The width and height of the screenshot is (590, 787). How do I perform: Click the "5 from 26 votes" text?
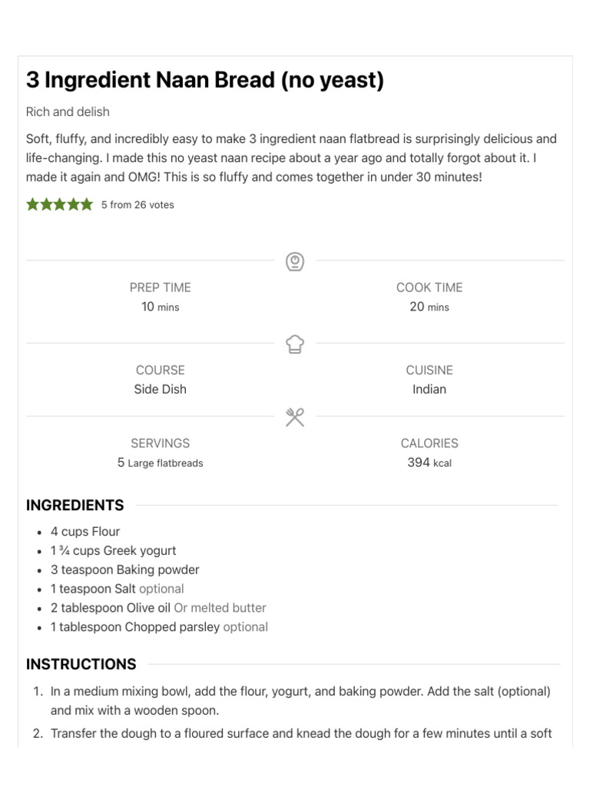coord(138,205)
